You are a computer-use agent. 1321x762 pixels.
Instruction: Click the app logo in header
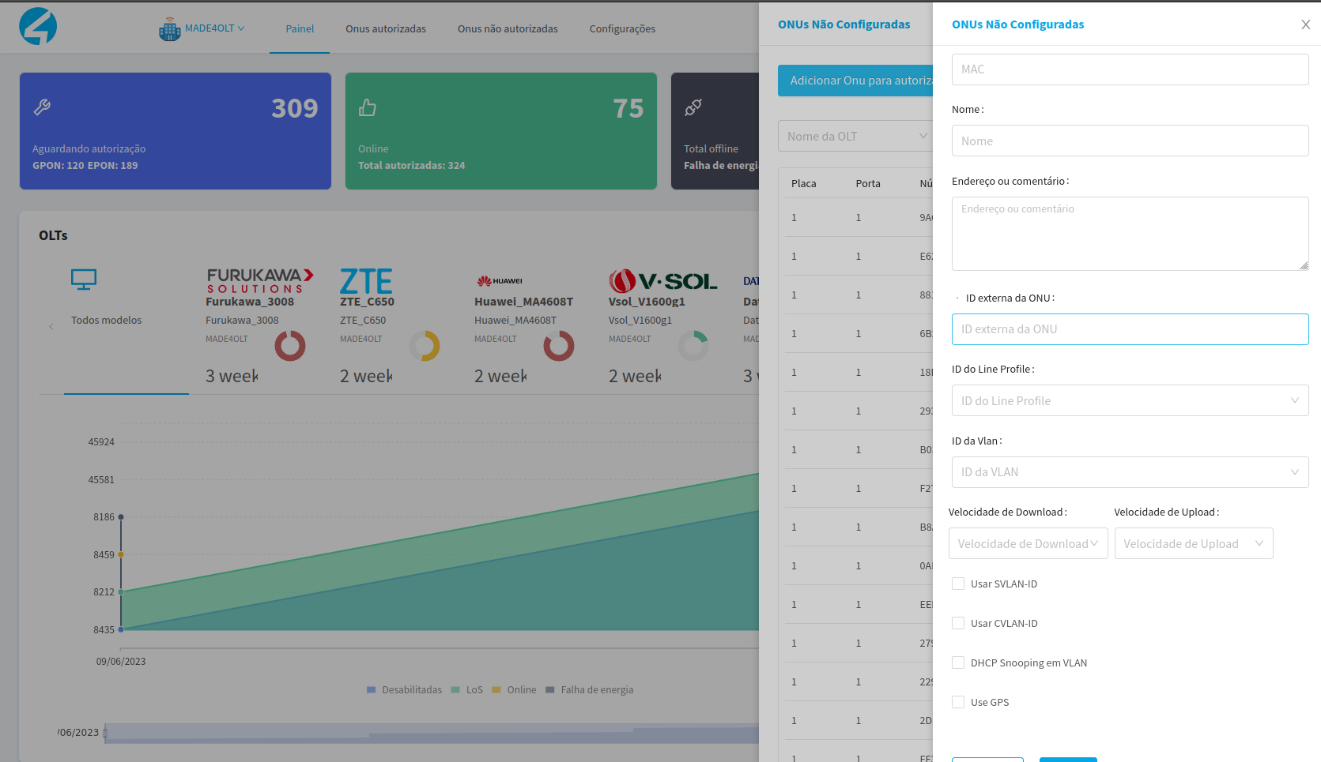(38, 27)
